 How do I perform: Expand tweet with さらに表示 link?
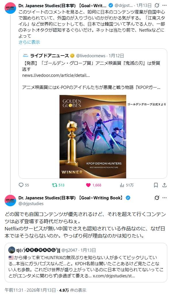(29, 42)
